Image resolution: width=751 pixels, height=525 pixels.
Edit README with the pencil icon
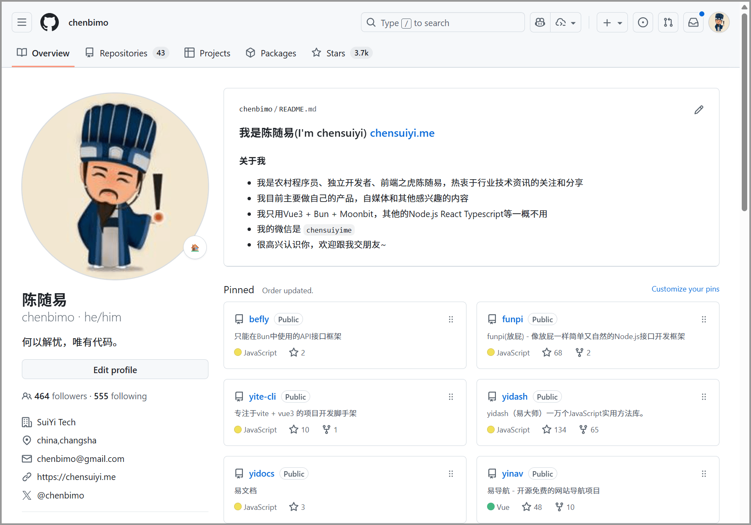click(698, 110)
